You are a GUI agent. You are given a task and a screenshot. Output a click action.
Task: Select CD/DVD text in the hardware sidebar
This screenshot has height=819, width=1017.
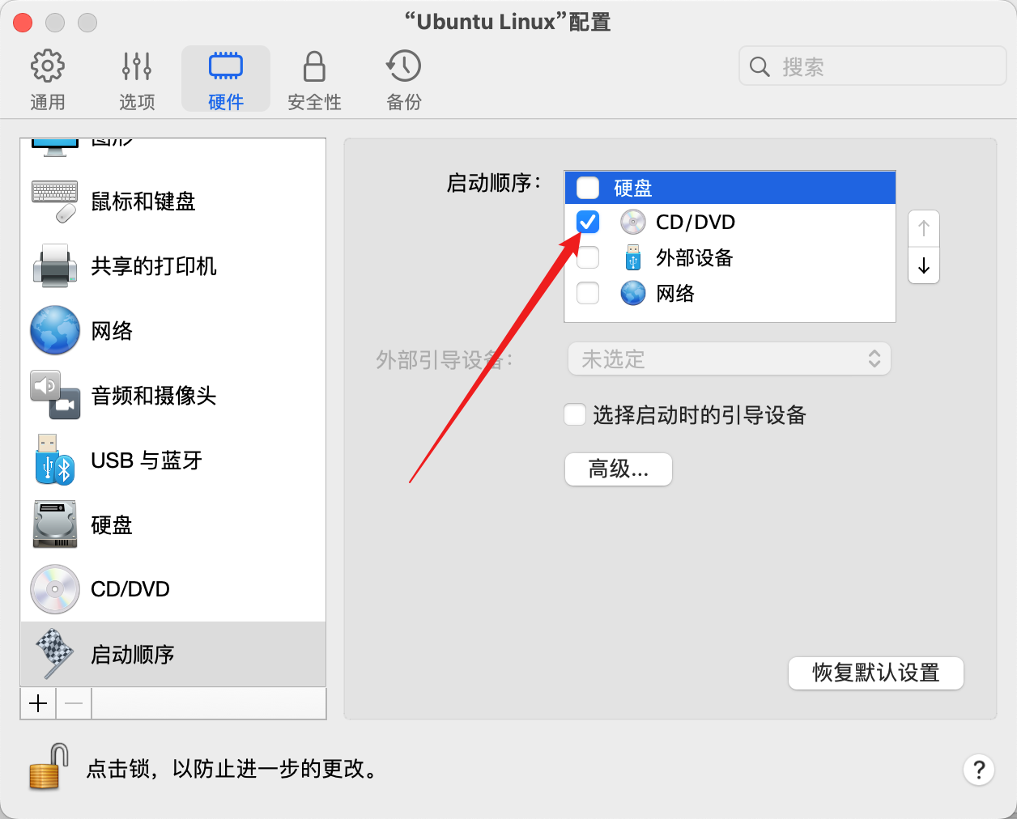[130, 589]
